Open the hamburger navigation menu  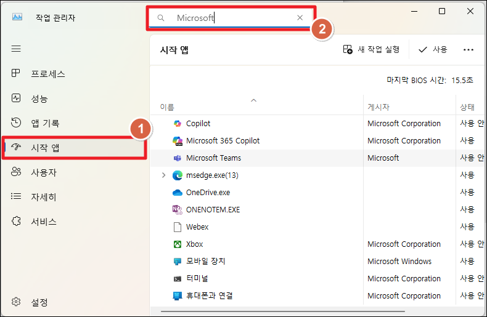(16, 49)
